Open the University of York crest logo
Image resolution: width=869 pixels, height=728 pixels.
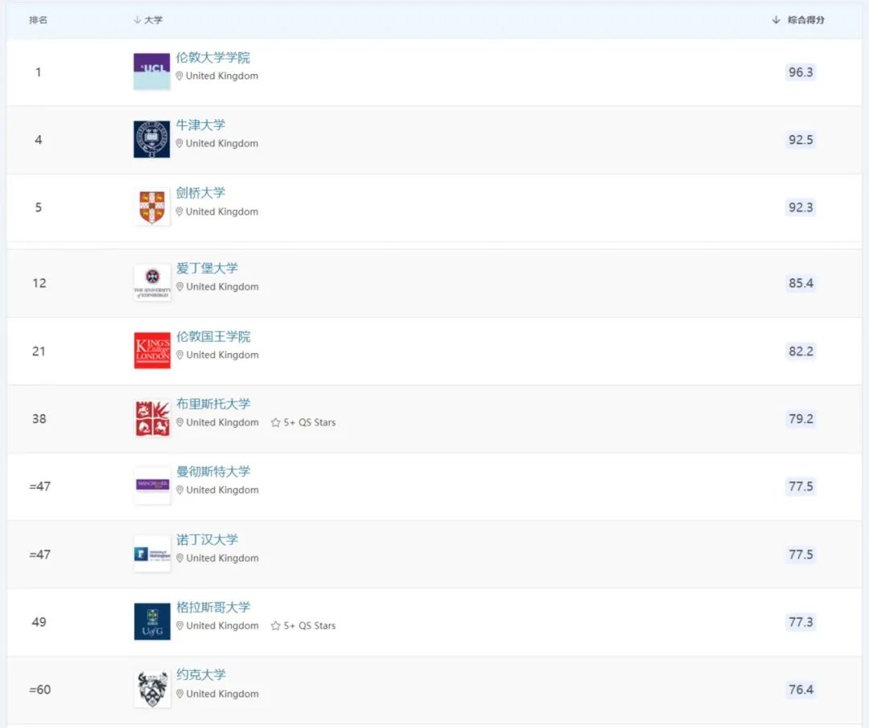click(152, 689)
